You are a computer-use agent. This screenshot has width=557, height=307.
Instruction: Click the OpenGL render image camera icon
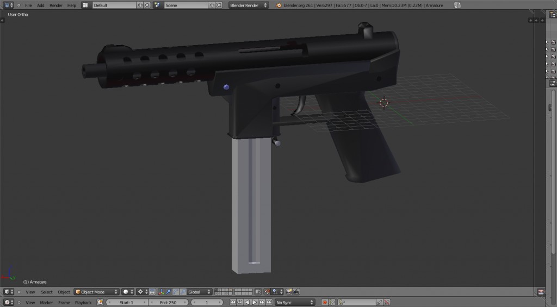pos(289,292)
